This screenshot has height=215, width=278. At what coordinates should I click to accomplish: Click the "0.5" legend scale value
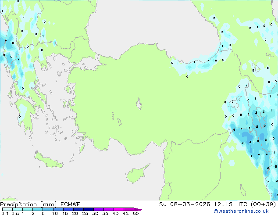pyautogui.click(x=15, y=213)
